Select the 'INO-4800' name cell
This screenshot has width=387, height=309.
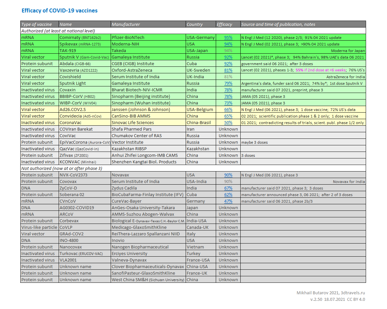pos(85,240)
